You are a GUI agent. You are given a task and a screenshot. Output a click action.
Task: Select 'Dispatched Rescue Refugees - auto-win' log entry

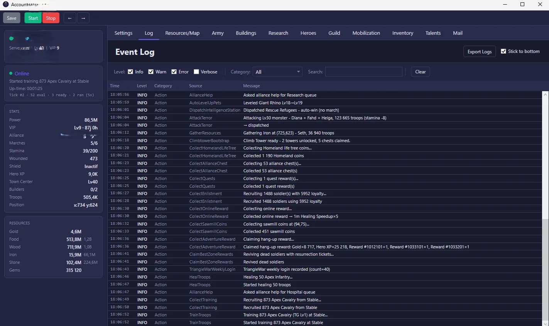325,110
